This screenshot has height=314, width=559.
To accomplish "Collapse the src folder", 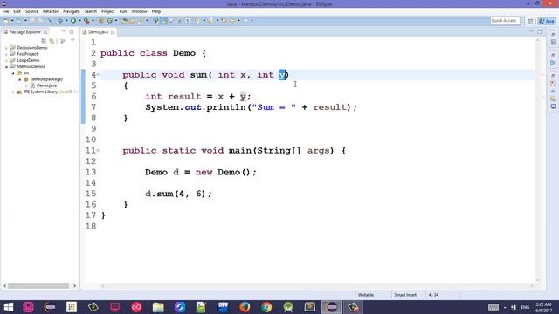I will coord(13,73).
